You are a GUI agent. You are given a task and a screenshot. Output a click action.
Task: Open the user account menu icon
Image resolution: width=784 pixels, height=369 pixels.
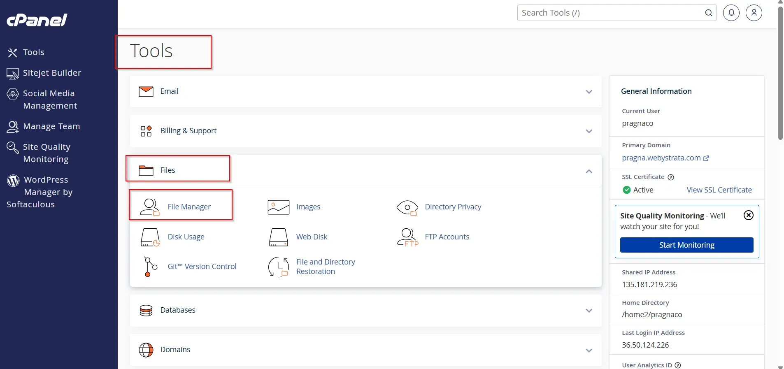[754, 13]
